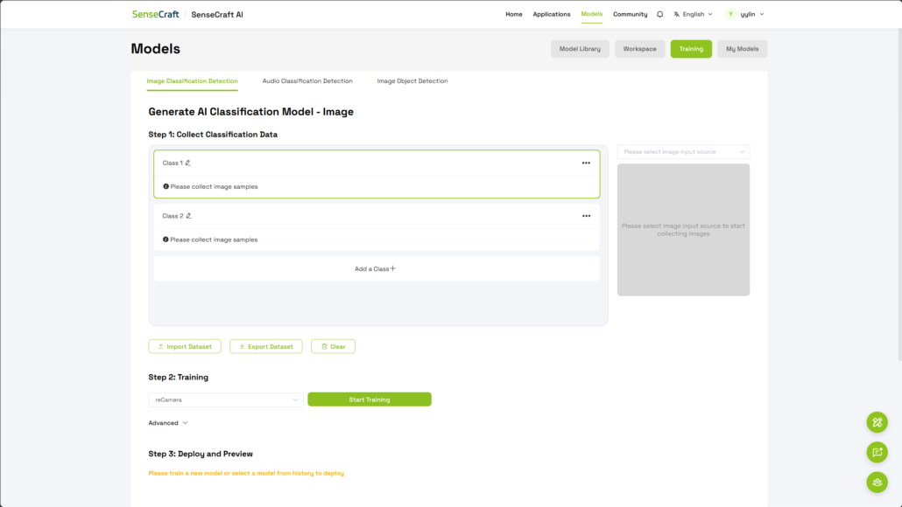The image size is (902, 507).
Task: Click the tools floating icon with crossed wrench
Action: pos(877,422)
